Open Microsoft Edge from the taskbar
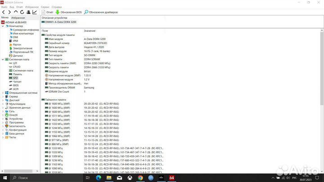324x182 pixels. point(98,178)
